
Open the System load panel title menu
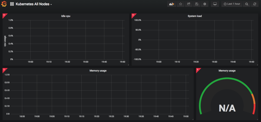pyautogui.click(x=195, y=16)
